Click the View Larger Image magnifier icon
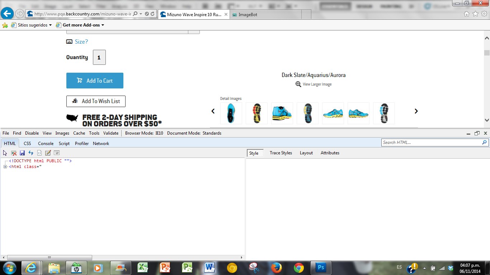Image resolution: width=490 pixels, height=275 pixels. 298,84
